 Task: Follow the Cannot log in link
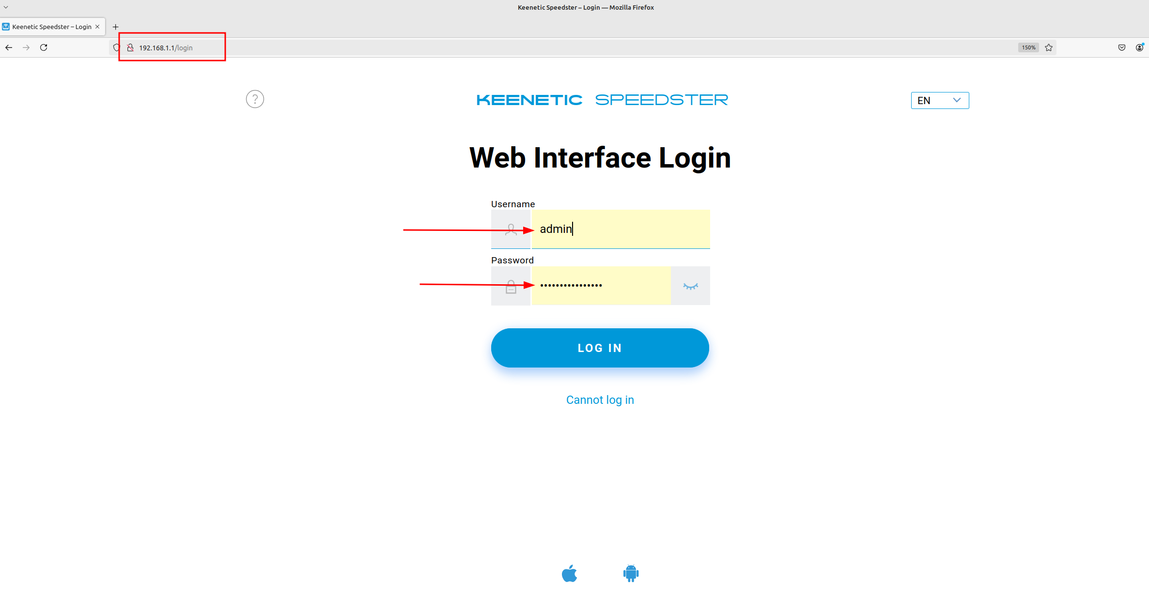point(600,400)
